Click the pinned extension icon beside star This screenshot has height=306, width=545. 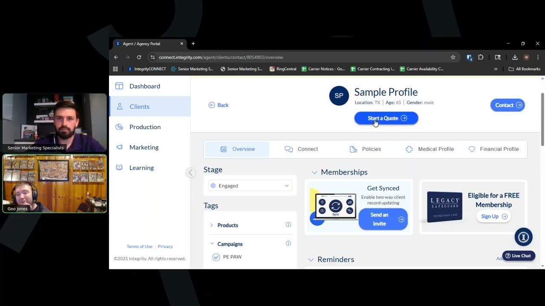click(469, 57)
